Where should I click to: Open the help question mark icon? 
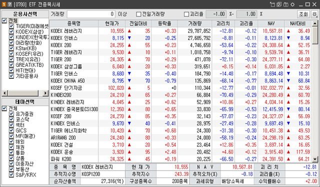click(x=9, y=4)
